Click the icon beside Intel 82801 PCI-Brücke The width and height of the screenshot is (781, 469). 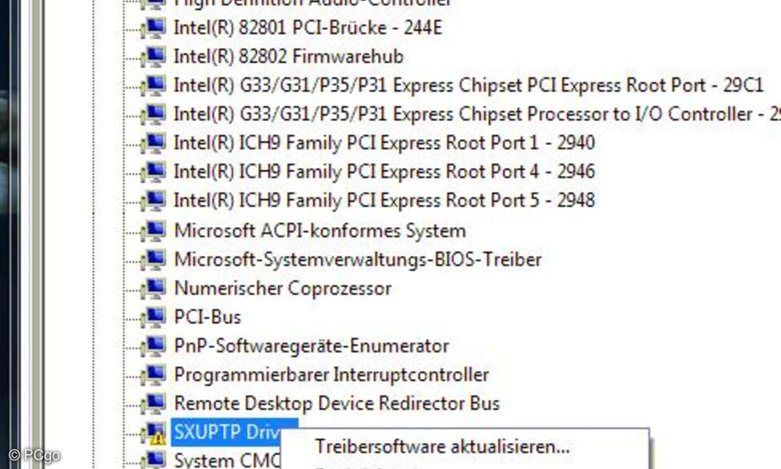(x=154, y=27)
